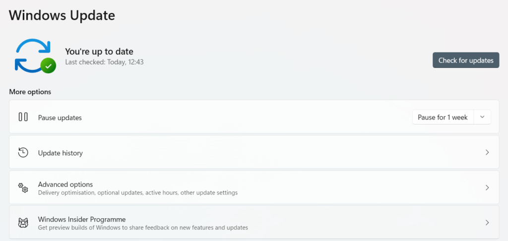
Task: Select the Update history label
Action: (x=61, y=153)
